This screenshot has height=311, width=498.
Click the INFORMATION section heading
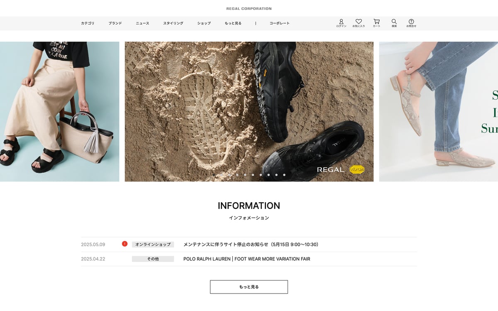pyautogui.click(x=249, y=206)
